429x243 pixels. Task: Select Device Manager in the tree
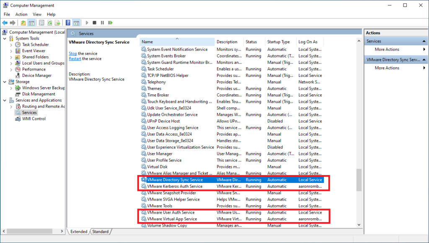[x=37, y=76]
